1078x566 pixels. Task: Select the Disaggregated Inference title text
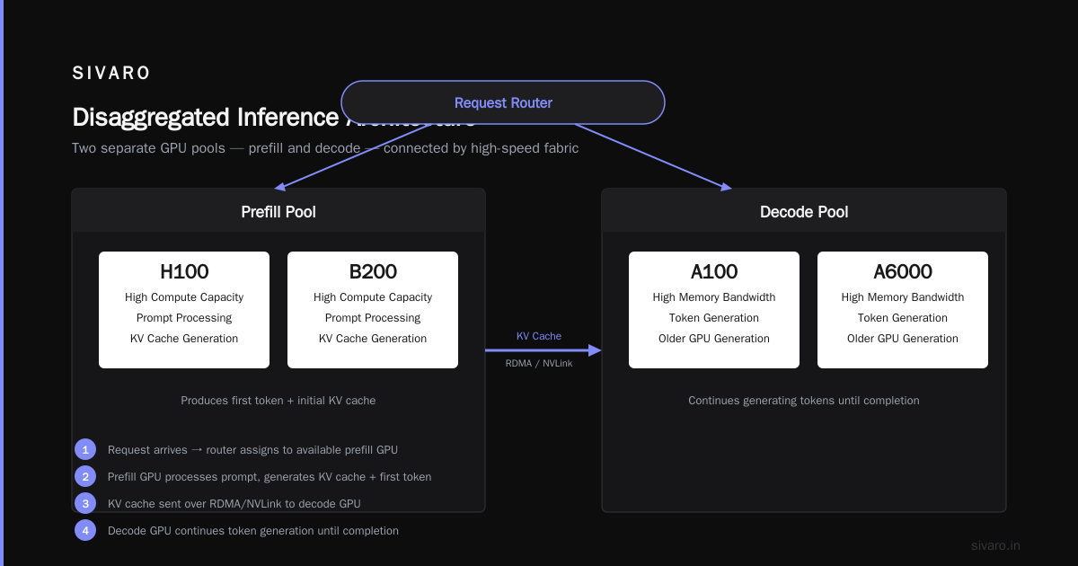[x=273, y=118]
